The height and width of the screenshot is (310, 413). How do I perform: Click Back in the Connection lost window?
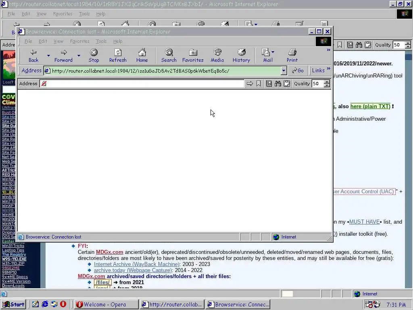33,56
